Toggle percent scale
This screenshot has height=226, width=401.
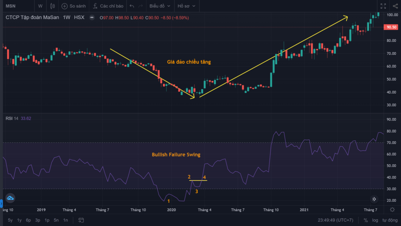tap(366, 220)
